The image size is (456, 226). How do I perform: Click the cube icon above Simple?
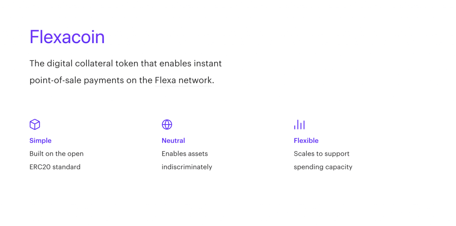(35, 125)
